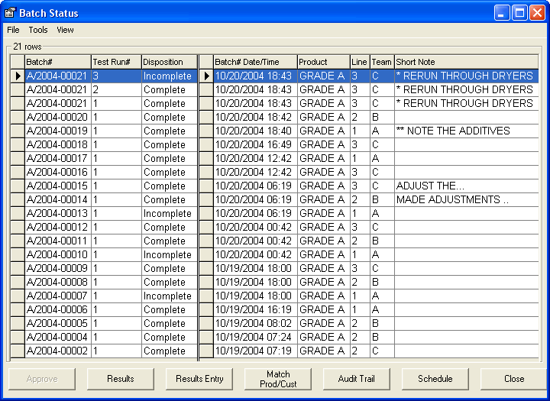This screenshot has height=401, width=550.
Task: Click Complete disposition for batch A/2004-00020
Action: [x=170, y=117]
